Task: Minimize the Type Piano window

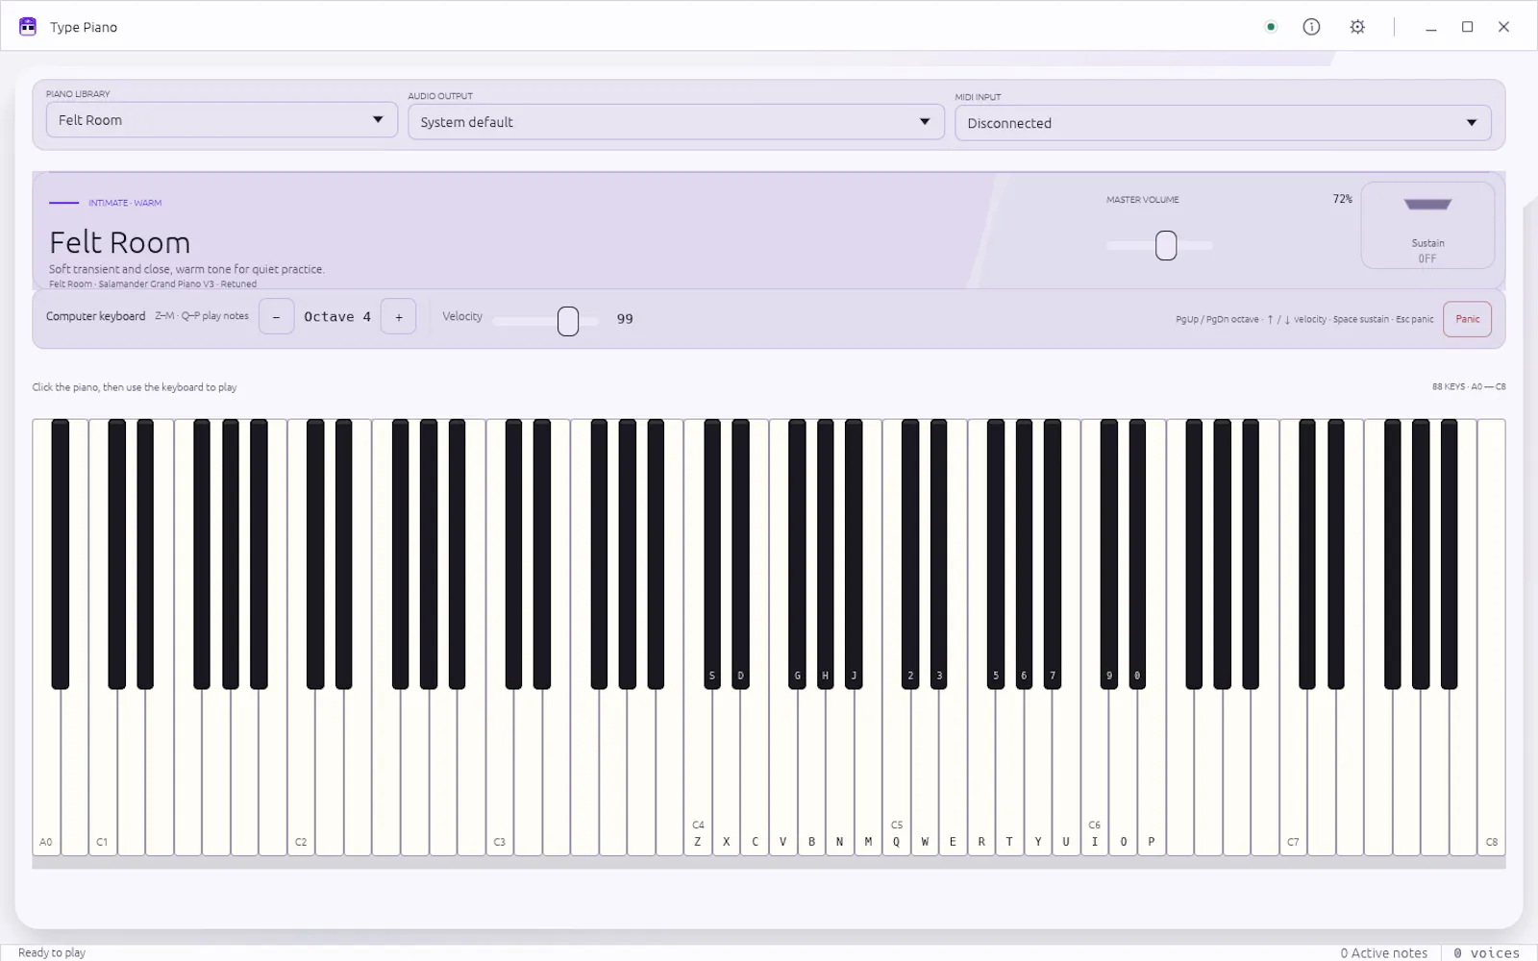Action: (1431, 27)
